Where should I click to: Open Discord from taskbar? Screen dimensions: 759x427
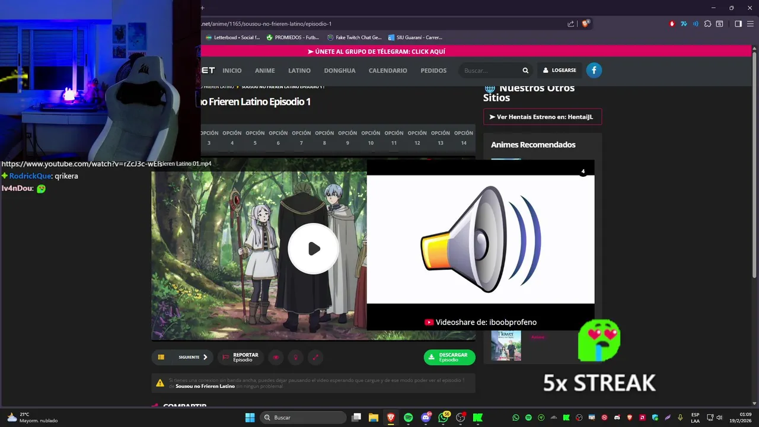click(426, 418)
